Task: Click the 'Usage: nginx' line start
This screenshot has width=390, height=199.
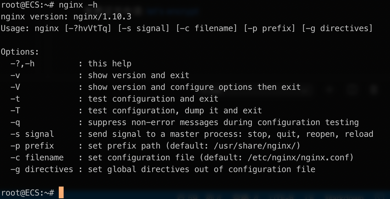Action: coord(30,28)
